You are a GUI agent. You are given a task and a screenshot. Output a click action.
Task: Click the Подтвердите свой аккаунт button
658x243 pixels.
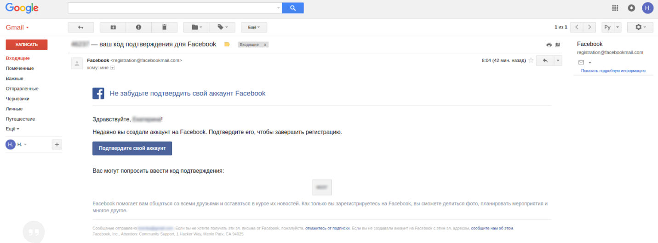[132, 148]
